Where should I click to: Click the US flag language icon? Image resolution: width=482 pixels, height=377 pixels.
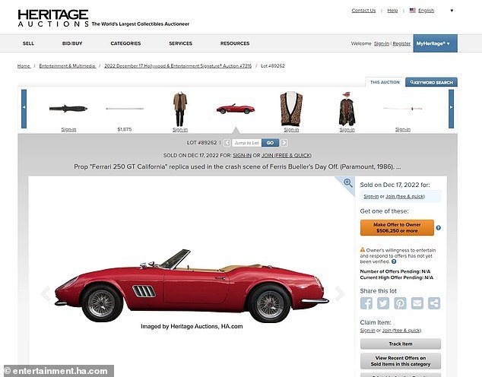pyautogui.click(x=413, y=11)
